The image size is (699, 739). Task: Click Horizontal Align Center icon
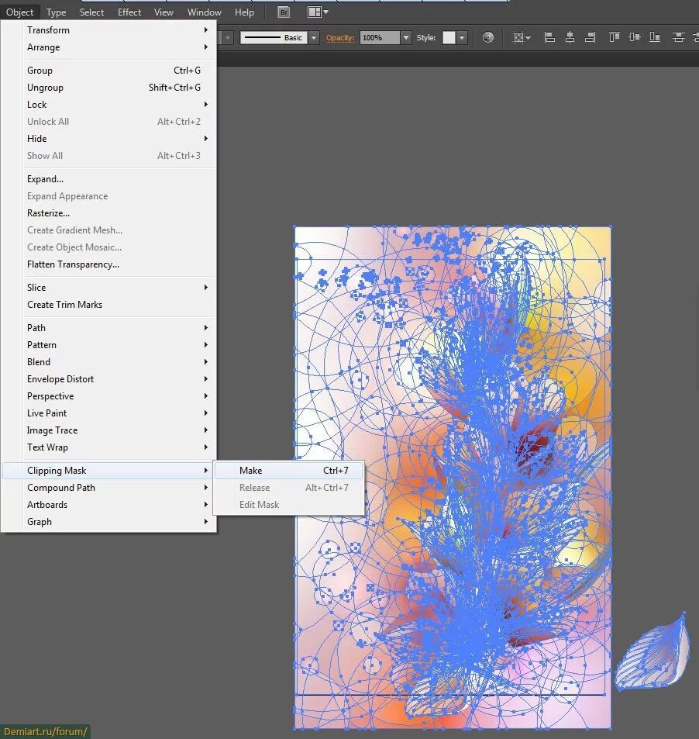coord(570,37)
